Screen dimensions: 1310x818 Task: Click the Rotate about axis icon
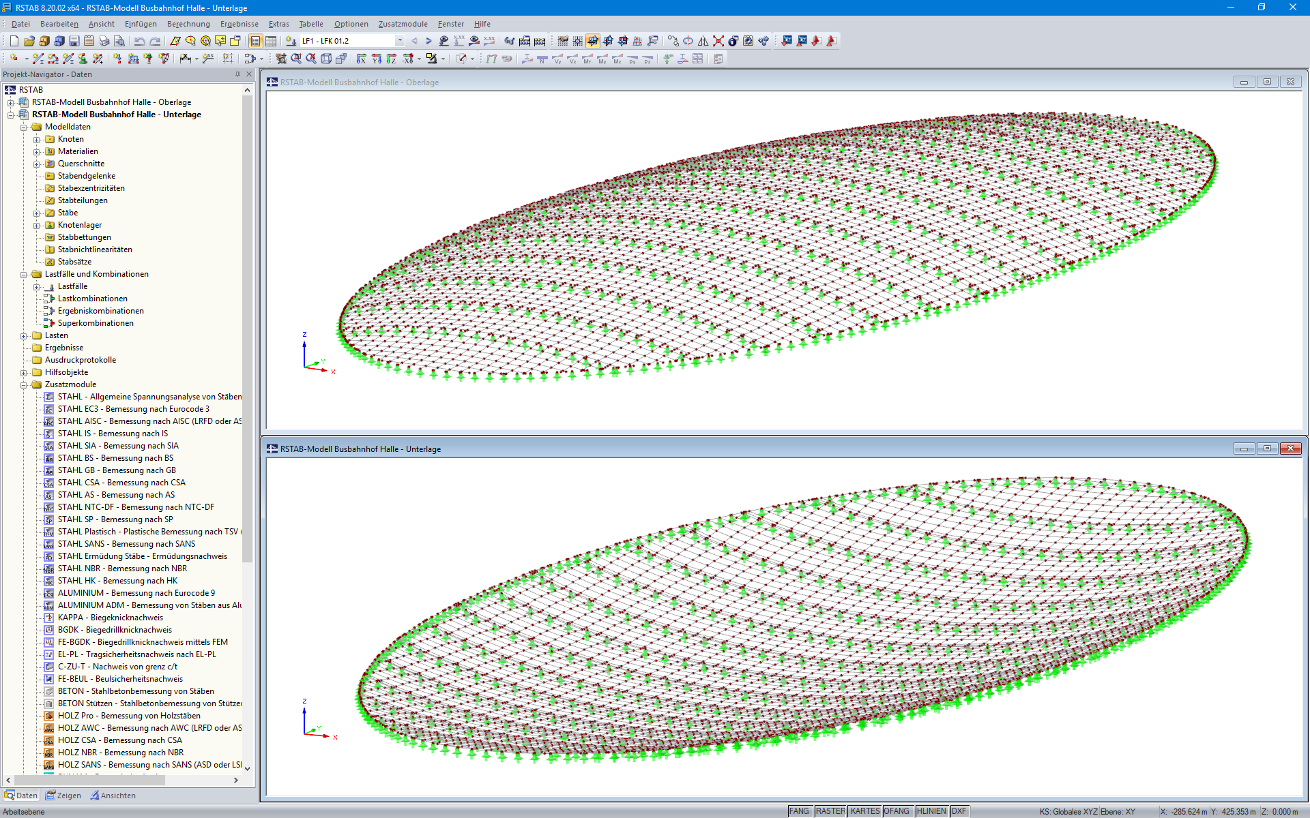coord(688,41)
